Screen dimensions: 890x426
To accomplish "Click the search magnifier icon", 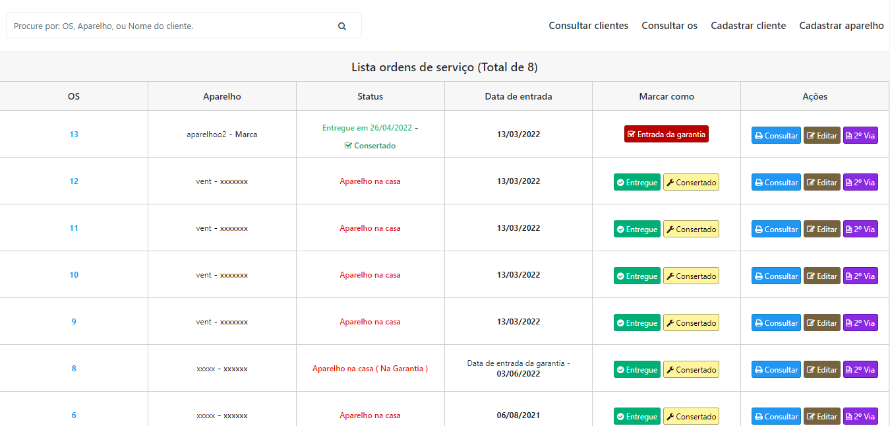I will point(341,26).
